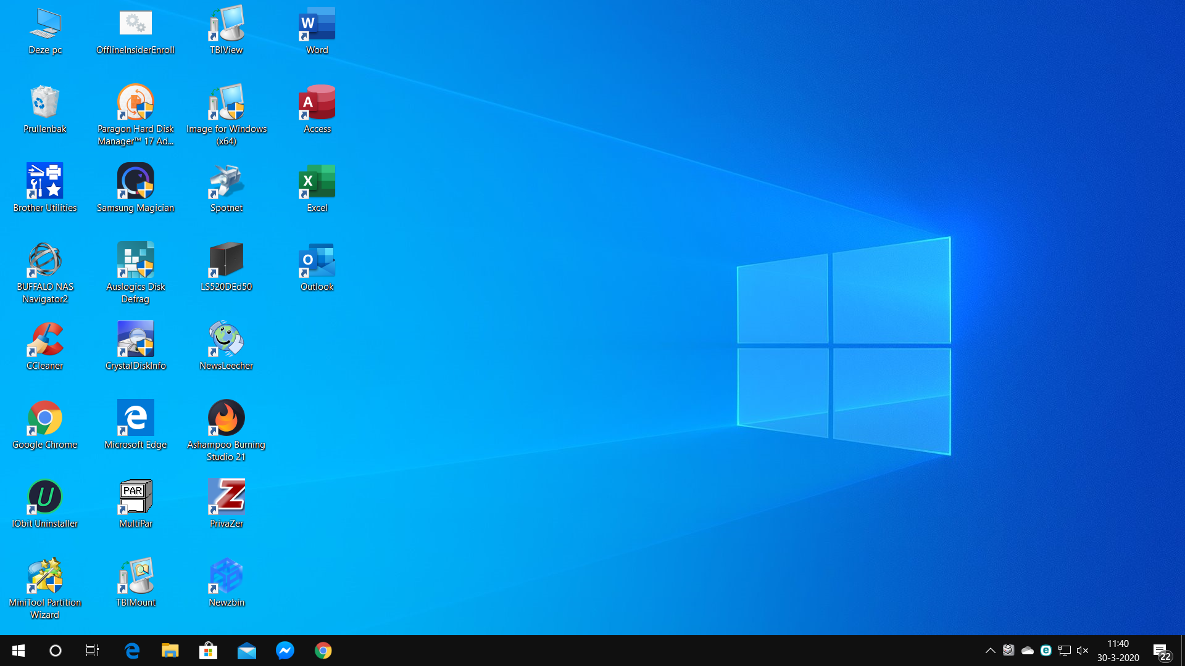Select Ashampoo Burning Studio 21 icon
This screenshot has height=666, width=1185.
(227, 432)
